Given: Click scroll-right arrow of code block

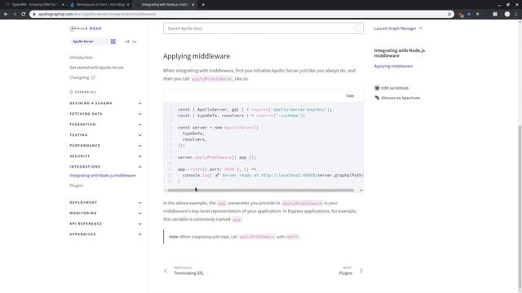Looking at the screenshot, I should tap(361, 190).
